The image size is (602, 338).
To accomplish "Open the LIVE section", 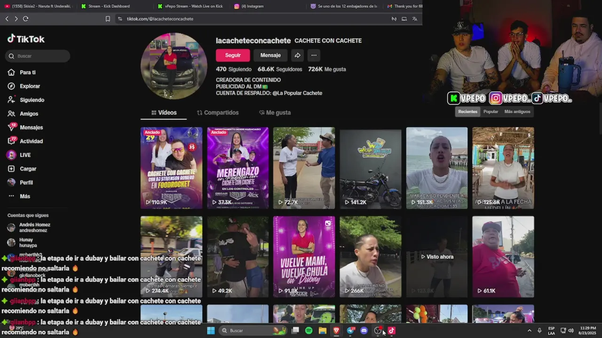I will [19, 155].
